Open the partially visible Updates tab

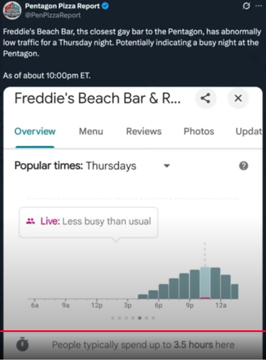[249, 131]
